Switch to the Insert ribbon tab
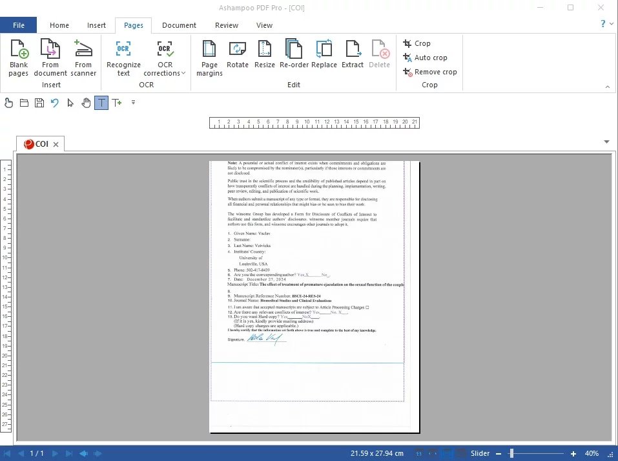Viewport: 618px width, 461px height. pos(96,25)
